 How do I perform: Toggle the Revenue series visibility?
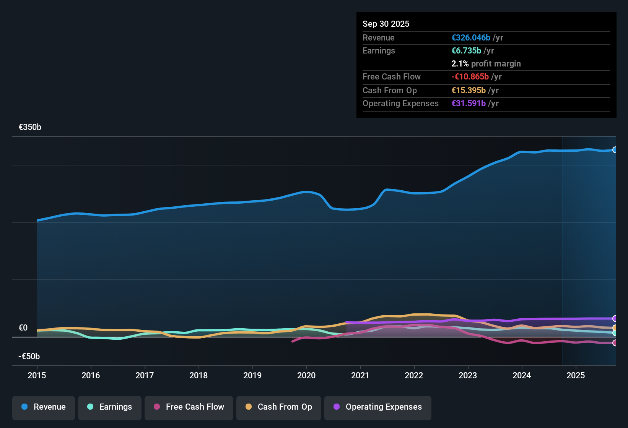43,407
